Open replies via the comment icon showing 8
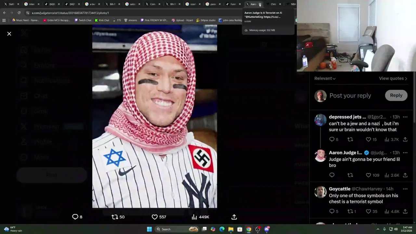416x234 pixels. coord(77,217)
